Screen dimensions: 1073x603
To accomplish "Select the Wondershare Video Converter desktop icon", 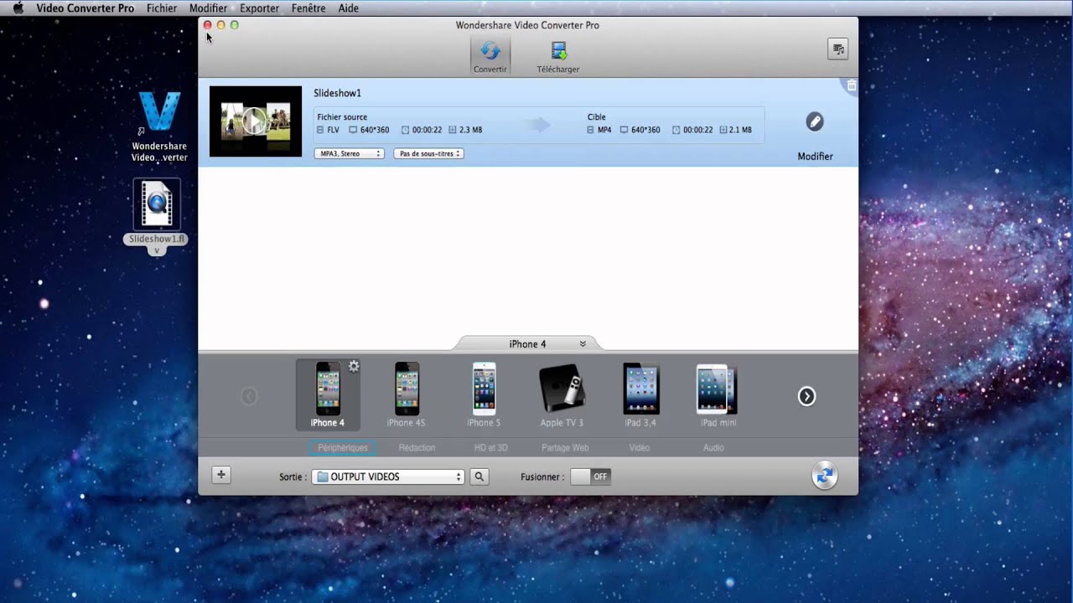I will (x=159, y=126).
